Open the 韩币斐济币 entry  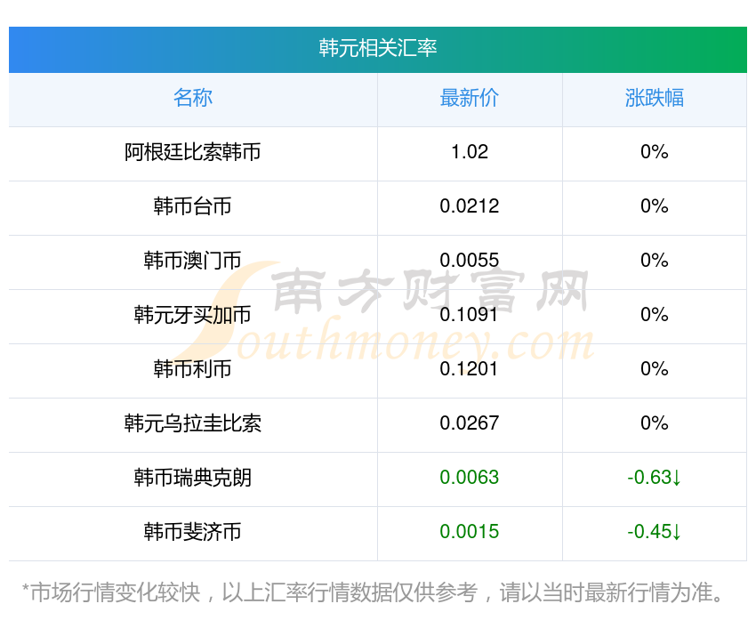(193, 532)
